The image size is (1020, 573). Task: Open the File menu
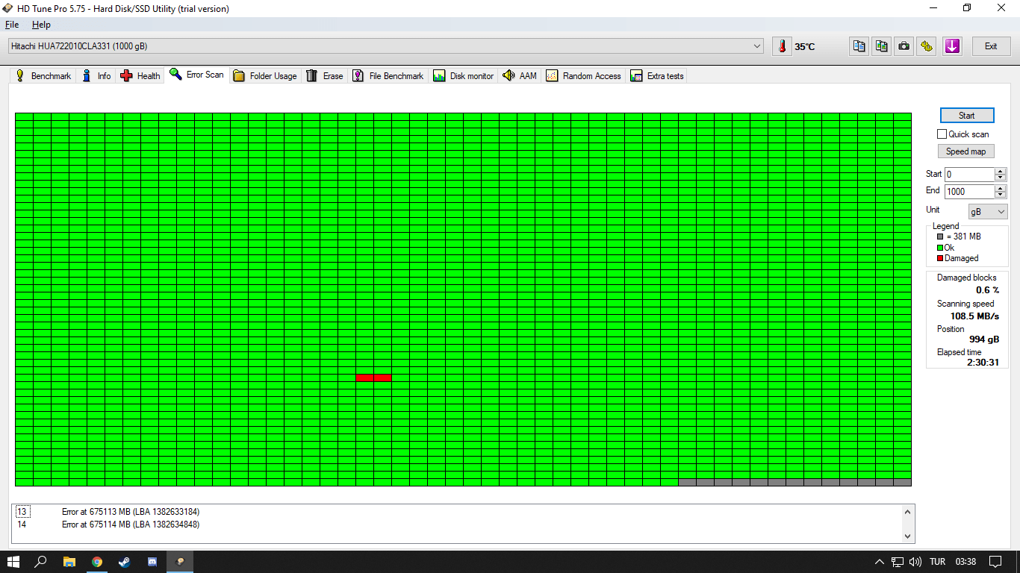click(12, 25)
